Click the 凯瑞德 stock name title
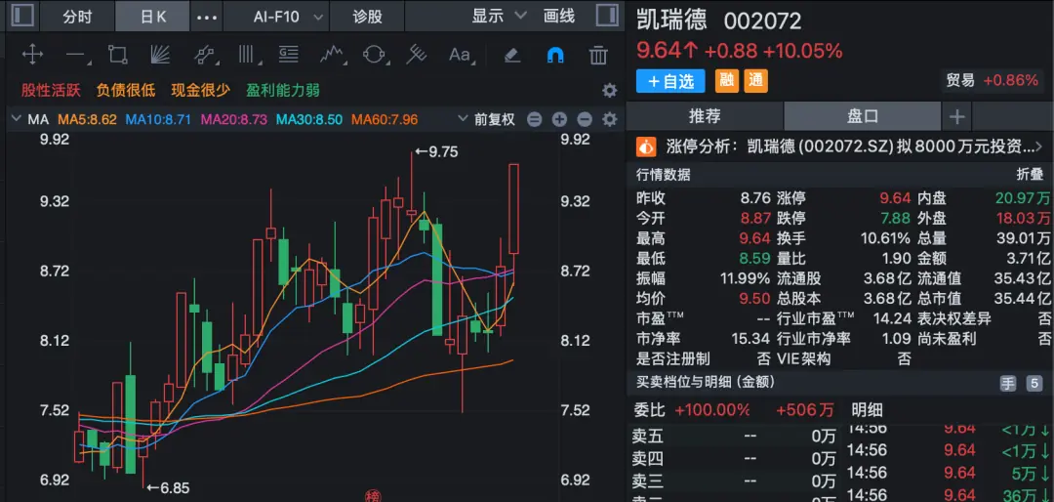 point(671,21)
